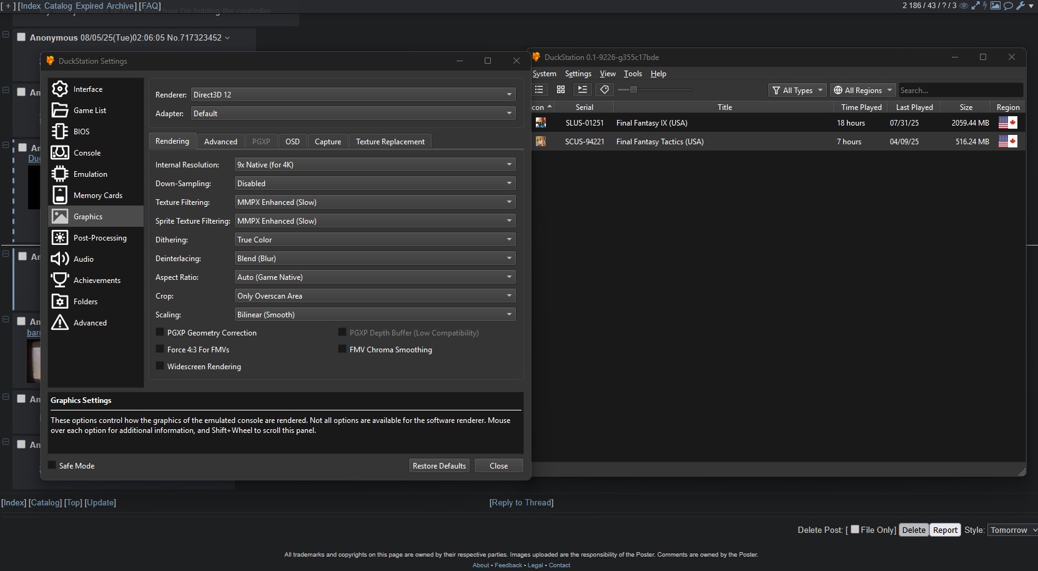Click the game list Search field
Image resolution: width=1038 pixels, height=571 pixels.
(961, 90)
